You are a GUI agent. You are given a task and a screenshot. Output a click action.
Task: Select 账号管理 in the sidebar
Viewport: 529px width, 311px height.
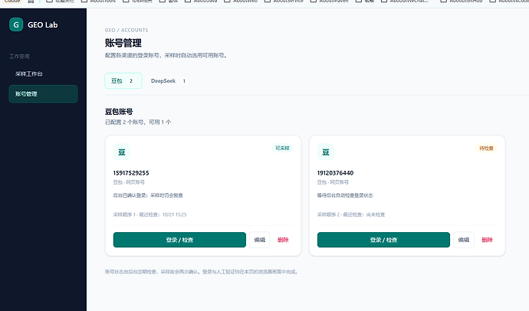coord(43,93)
